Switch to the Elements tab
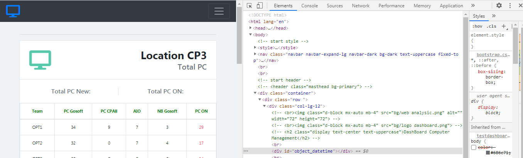This screenshot has width=523, height=158. tap(283, 6)
